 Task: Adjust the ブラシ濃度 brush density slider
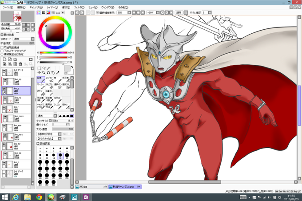pyautogui.click(x=63, y=129)
